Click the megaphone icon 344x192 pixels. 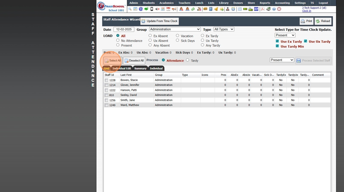[174, 9]
